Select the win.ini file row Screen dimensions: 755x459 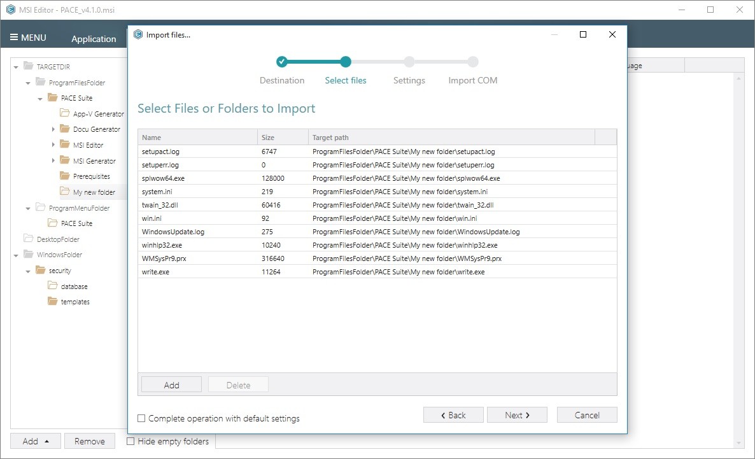coord(377,218)
